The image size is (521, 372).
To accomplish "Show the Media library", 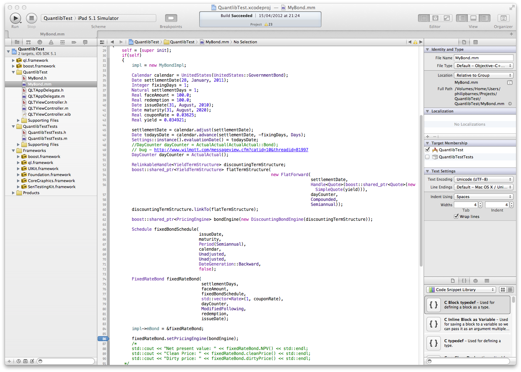I will [487, 280].
